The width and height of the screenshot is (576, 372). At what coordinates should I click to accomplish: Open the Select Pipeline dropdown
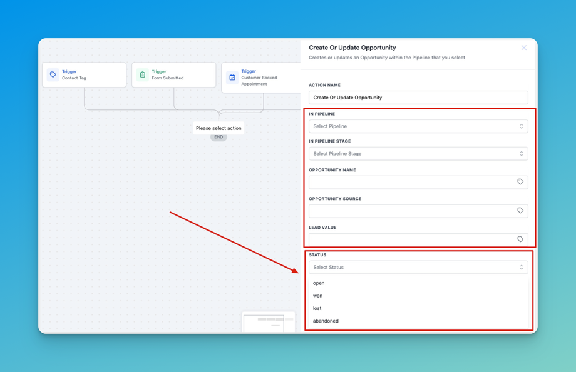(x=418, y=126)
